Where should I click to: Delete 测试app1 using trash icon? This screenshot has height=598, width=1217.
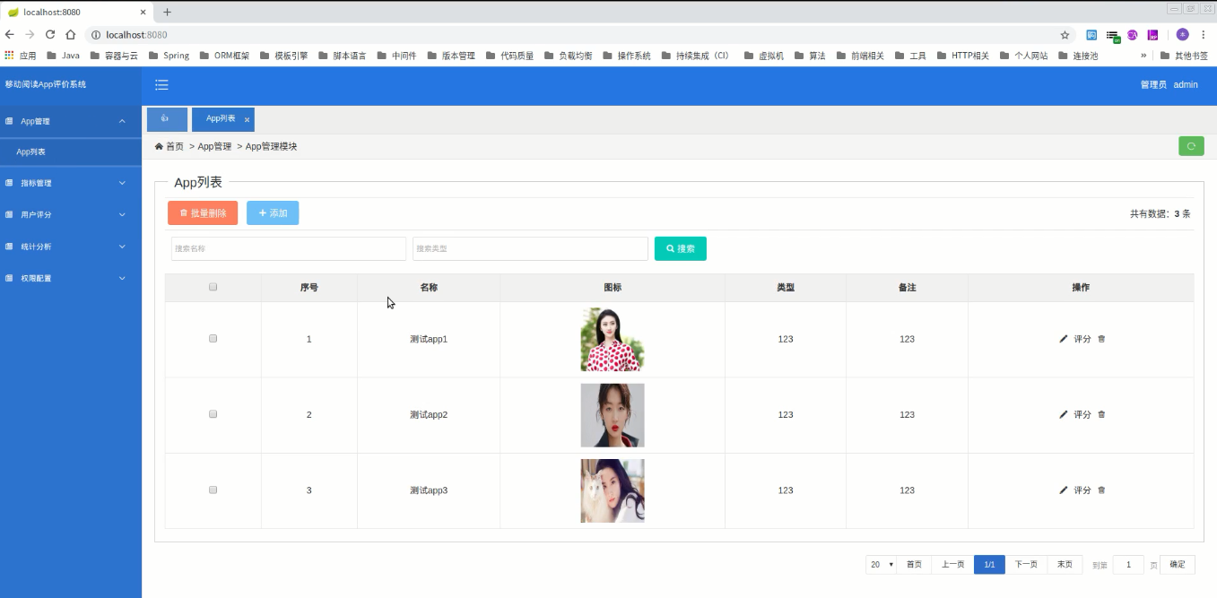(x=1101, y=339)
